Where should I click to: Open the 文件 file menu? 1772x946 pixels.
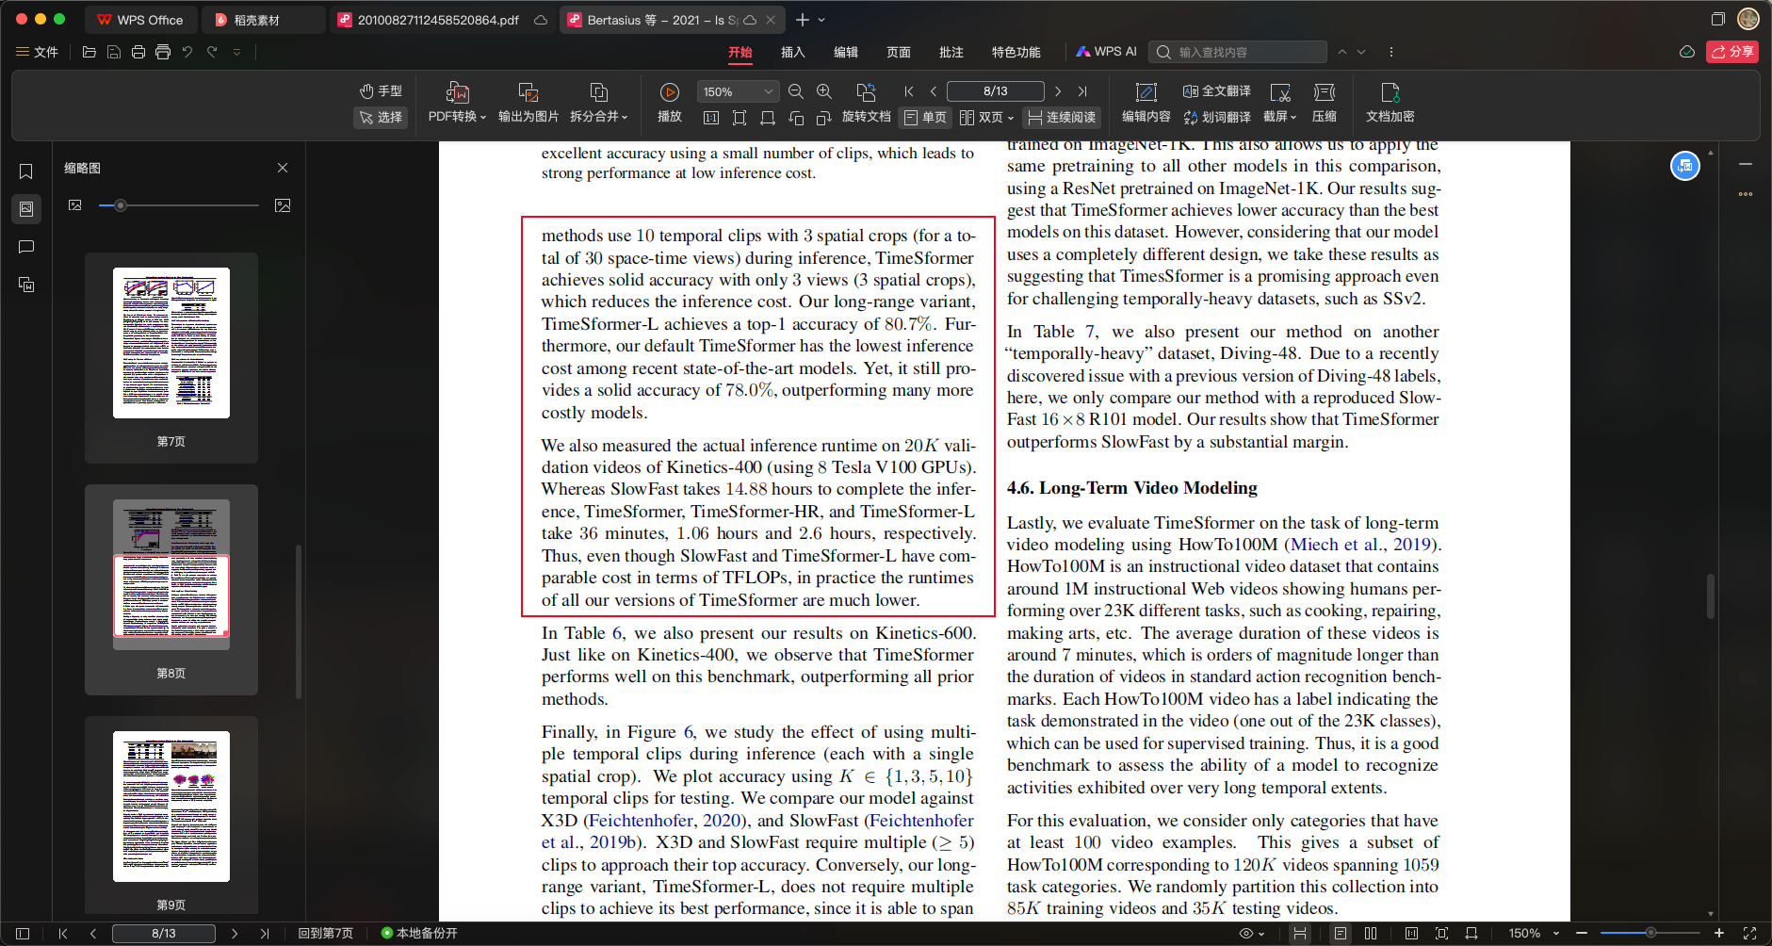[x=37, y=52]
